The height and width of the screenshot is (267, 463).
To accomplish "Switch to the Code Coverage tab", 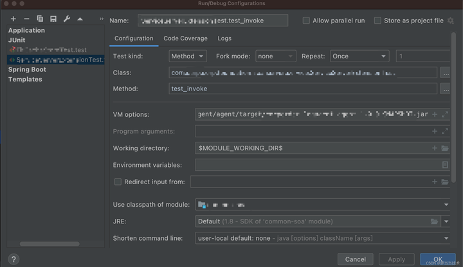I will (x=185, y=39).
